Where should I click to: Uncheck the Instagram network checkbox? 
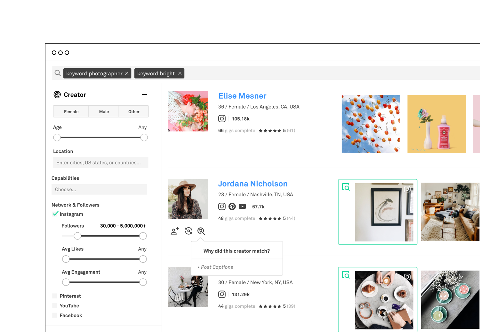[55, 214]
